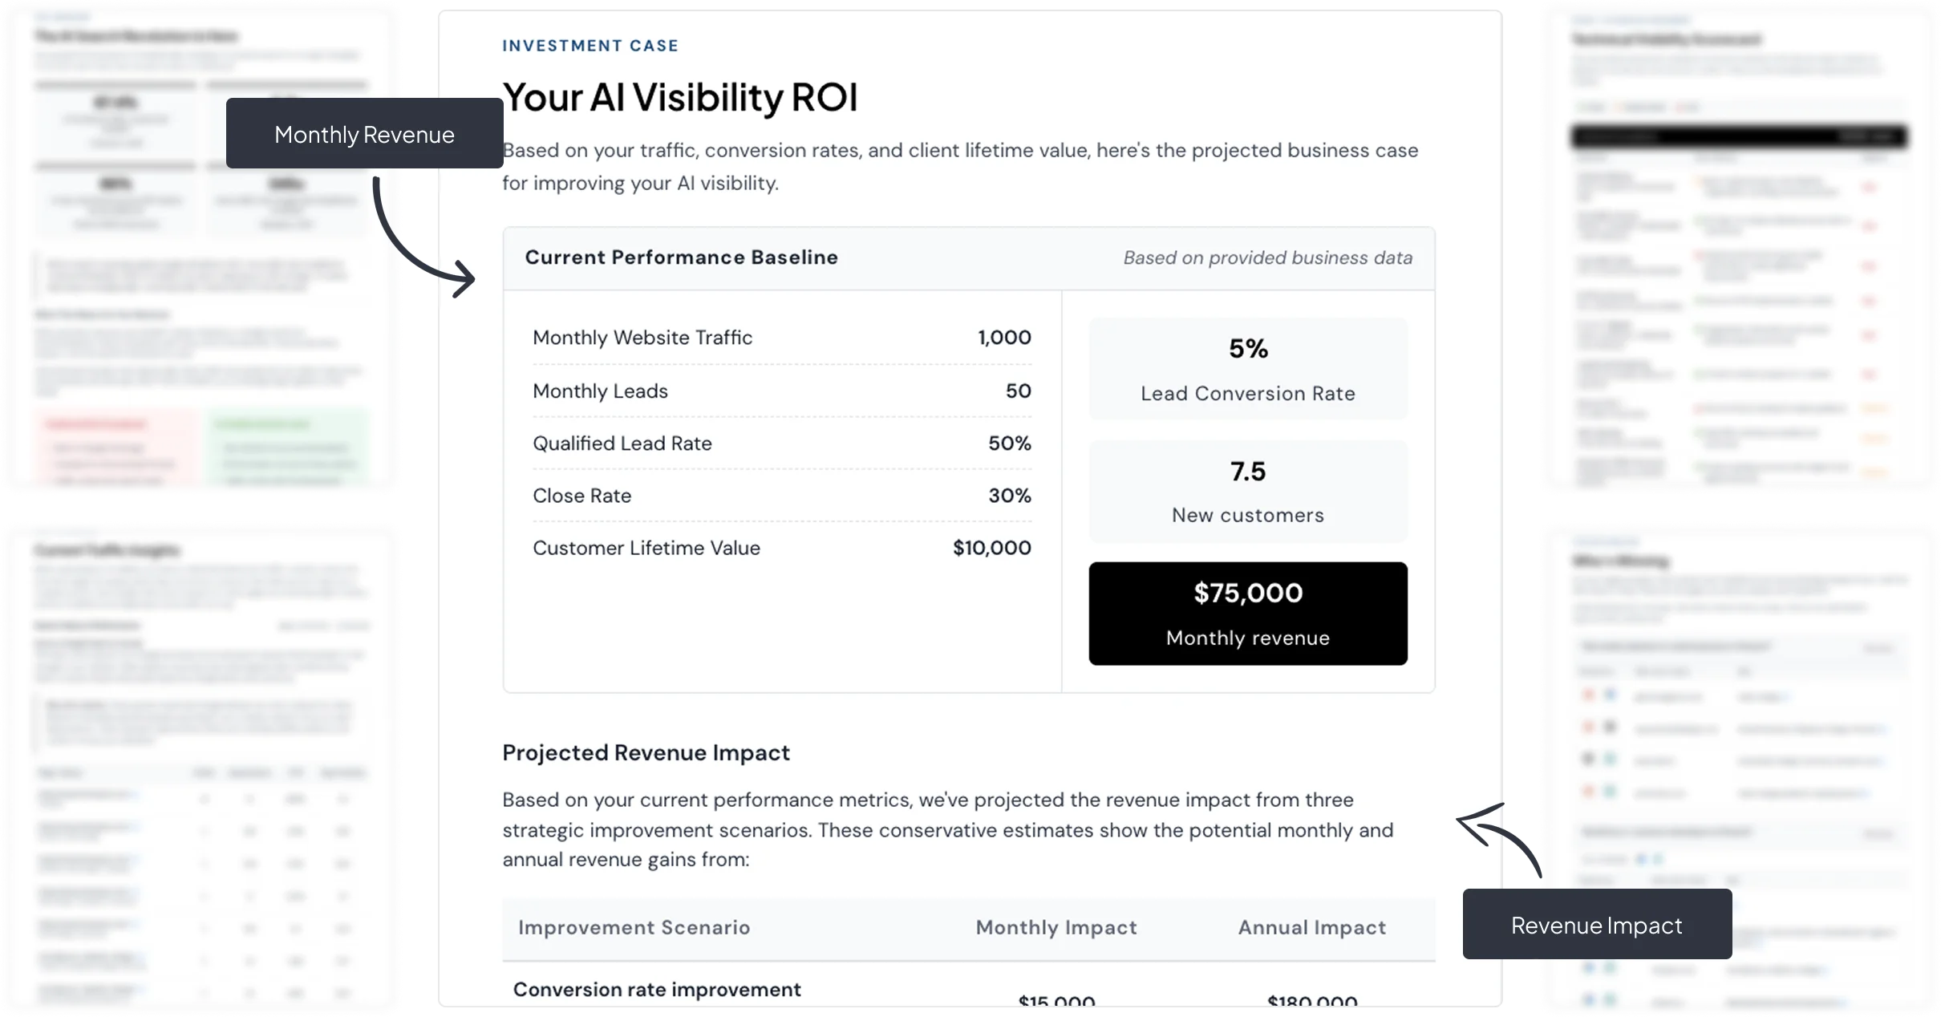Toggle the Pass filter in the scorecard legend
Image resolution: width=1949 pixels, height=1017 pixels.
[1590, 107]
